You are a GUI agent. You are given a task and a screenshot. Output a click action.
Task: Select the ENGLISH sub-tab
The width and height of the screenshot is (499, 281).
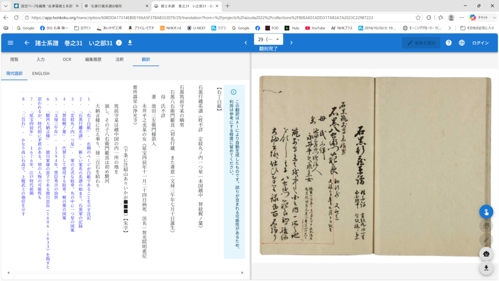point(41,73)
